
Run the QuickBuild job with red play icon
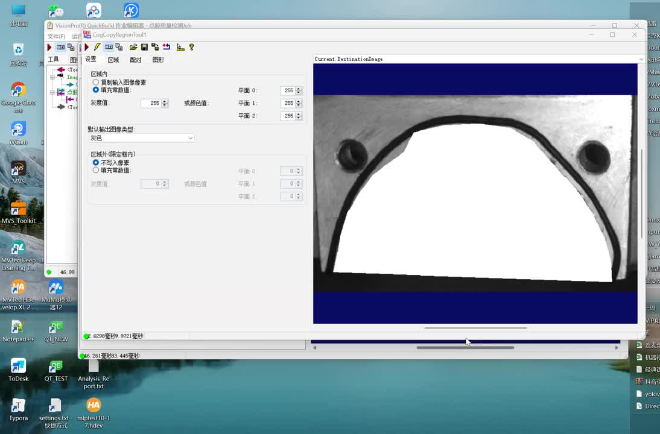pyautogui.click(x=49, y=48)
